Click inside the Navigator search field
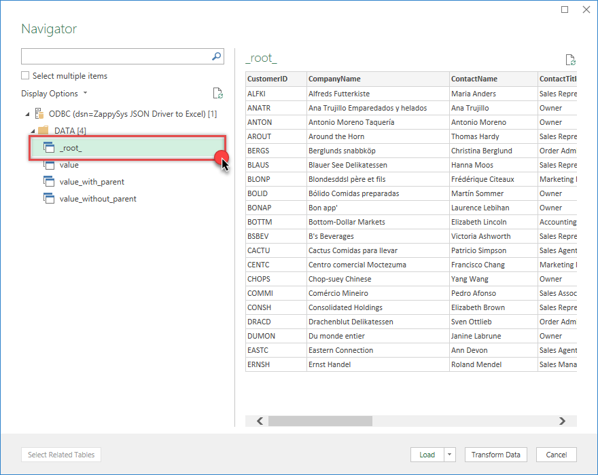Image resolution: width=598 pixels, height=475 pixels. click(116, 56)
